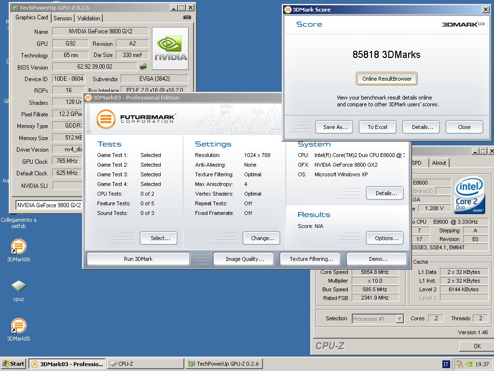The image size is (494, 371).
Task: Switch to 3DMark03 taskbar button
Action: 68,364
